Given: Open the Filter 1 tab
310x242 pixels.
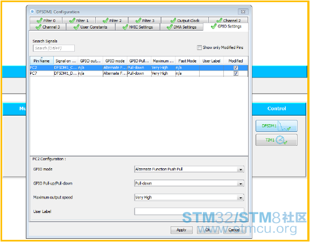Looking at the screenshot, I should coord(79,20).
